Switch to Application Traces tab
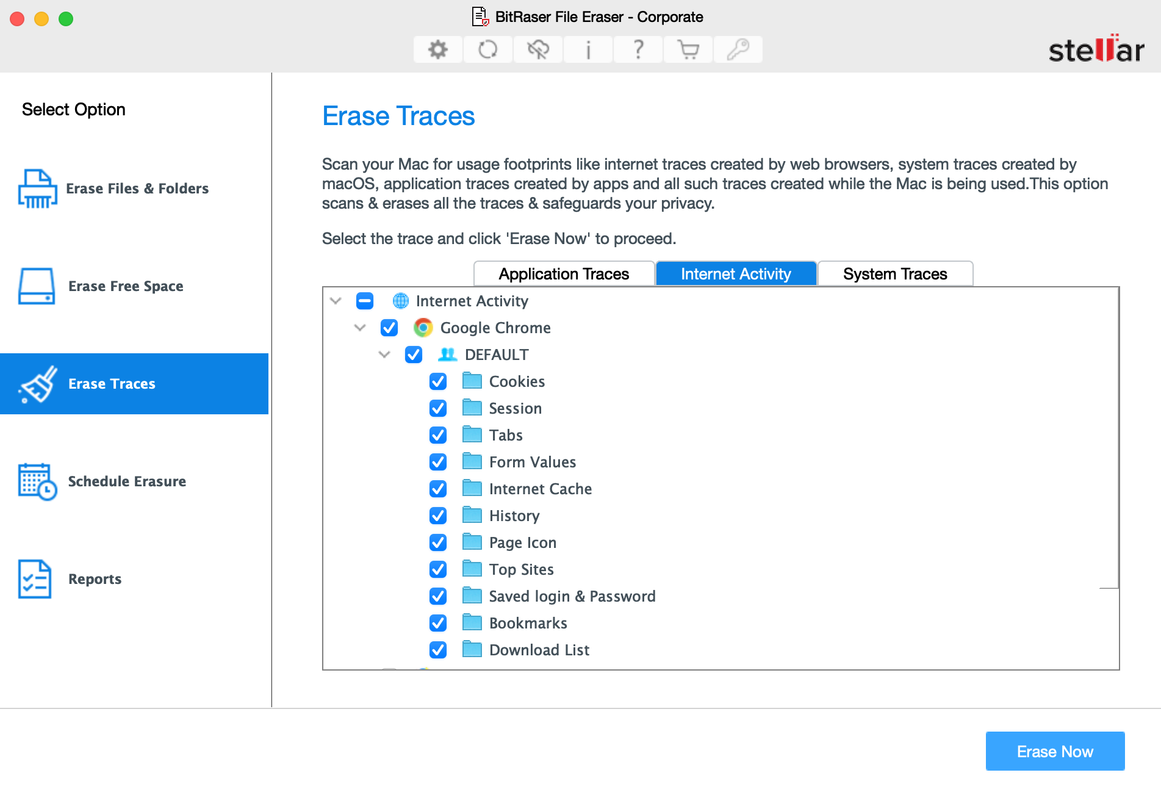Image resolution: width=1161 pixels, height=792 pixels. coord(564,274)
